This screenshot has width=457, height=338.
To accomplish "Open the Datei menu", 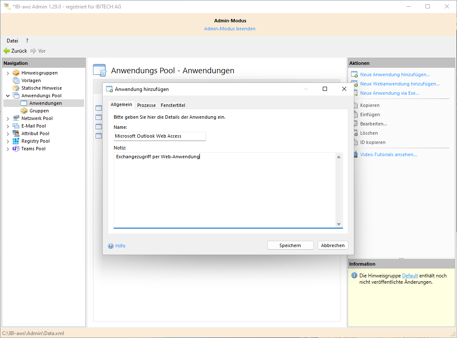I will click(12, 41).
